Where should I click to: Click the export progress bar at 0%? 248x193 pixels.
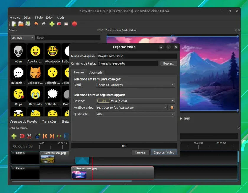pyautogui.click(x=124, y=146)
